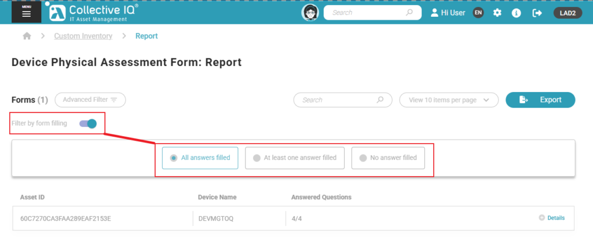This screenshot has width=593, height=238.
Task: Open the user avatar picture
Action: [x=310, y=13]
